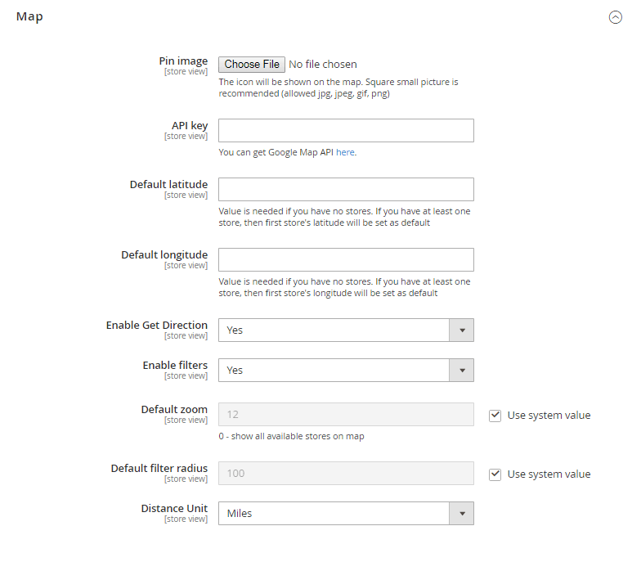Focus the Default longitude input field

pyautogui.click(x=346, y=260)
